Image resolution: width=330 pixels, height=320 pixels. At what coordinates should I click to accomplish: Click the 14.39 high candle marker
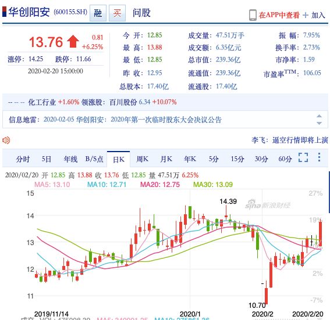tap(228, 202)
